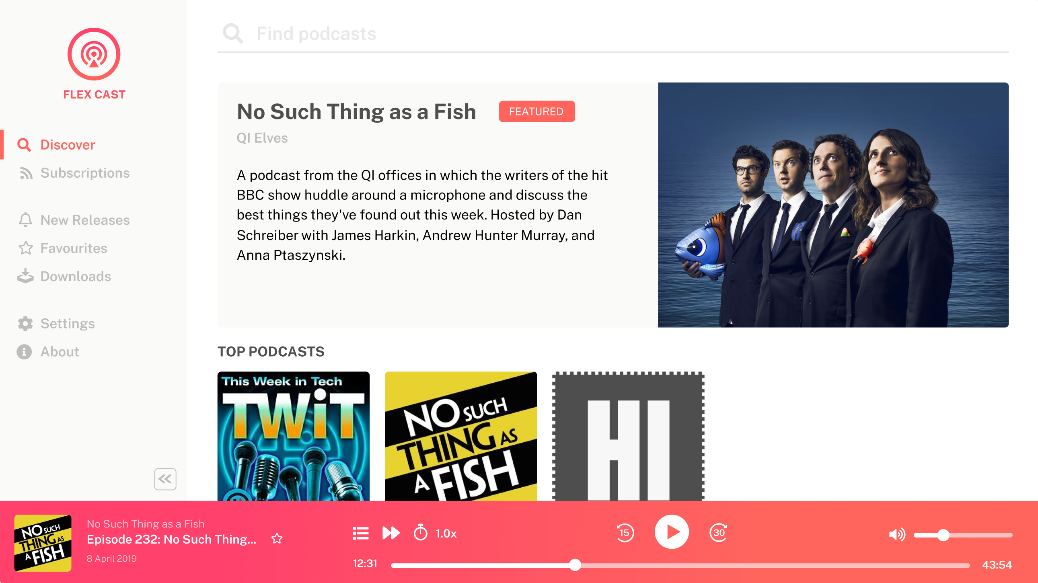Go to Subscriptions

74,173
